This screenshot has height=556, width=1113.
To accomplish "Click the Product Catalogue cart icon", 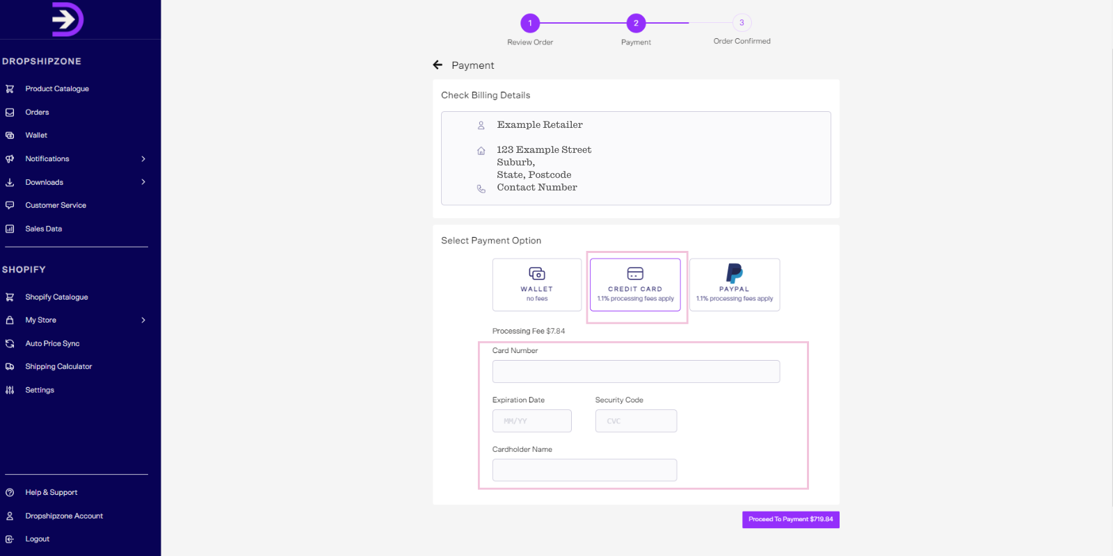I will coord(10,89).
